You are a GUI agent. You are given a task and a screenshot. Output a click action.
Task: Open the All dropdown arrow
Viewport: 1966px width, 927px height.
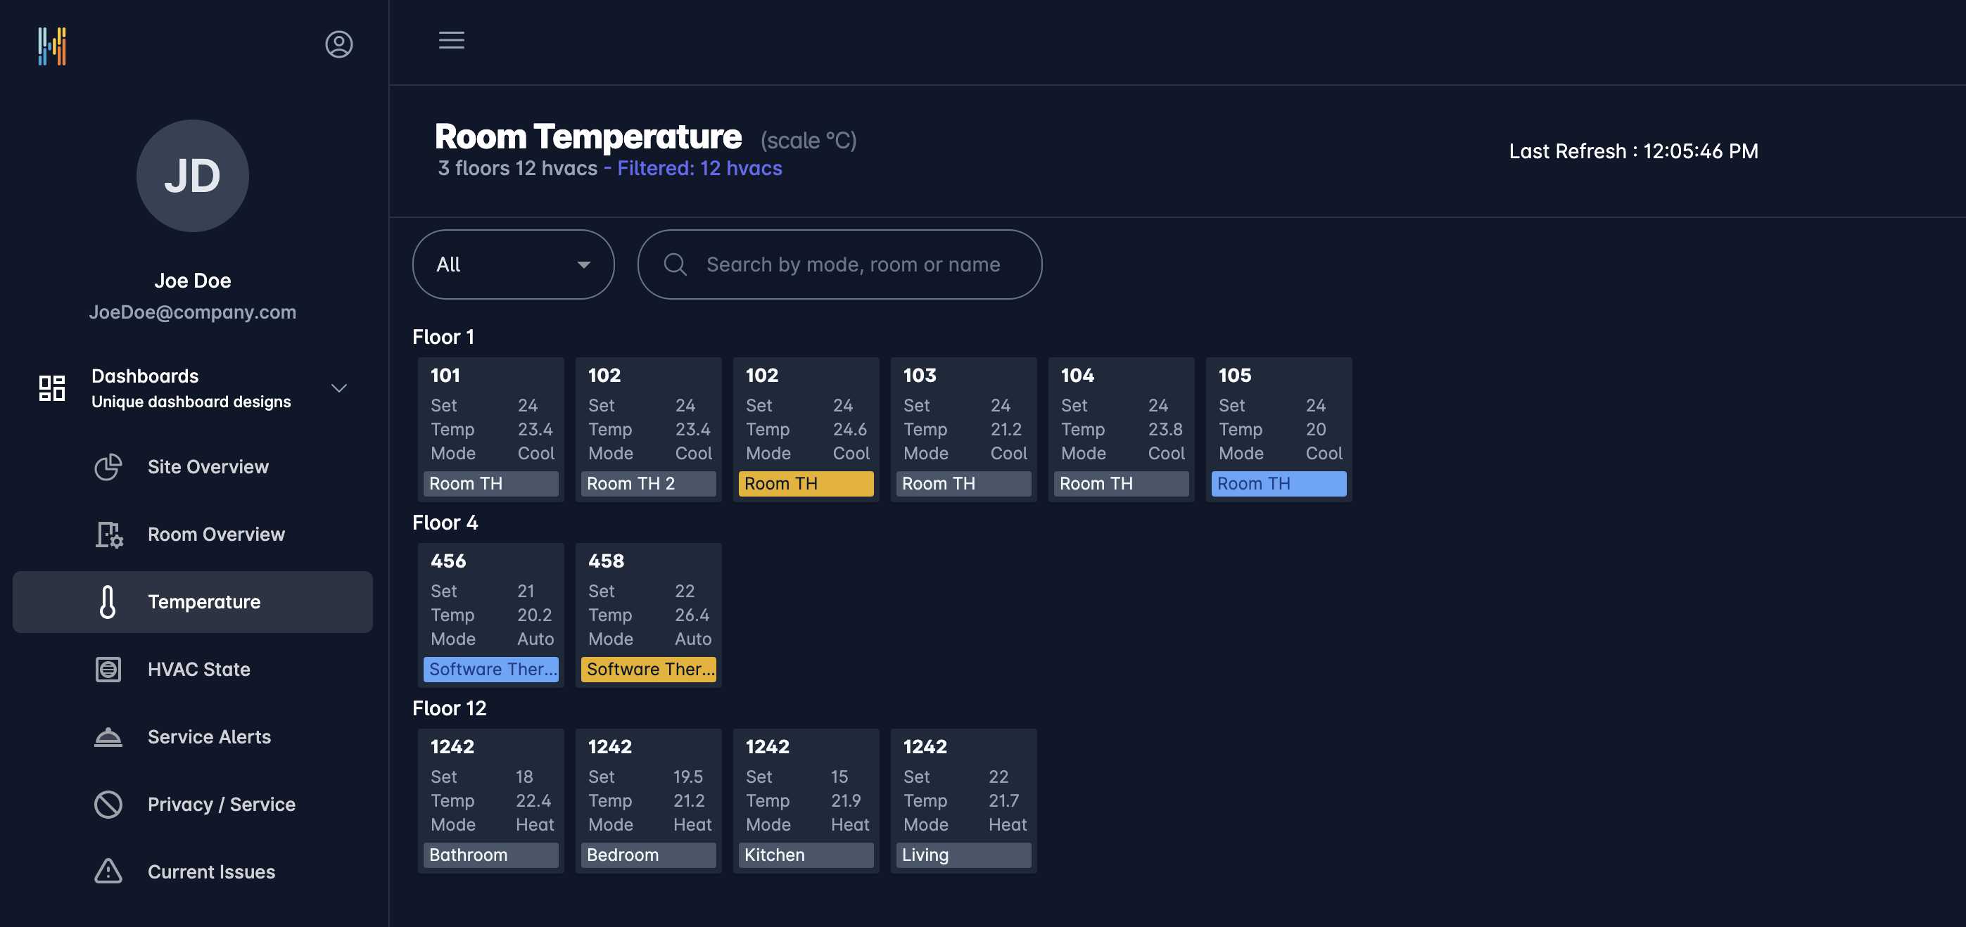(584, 264)
